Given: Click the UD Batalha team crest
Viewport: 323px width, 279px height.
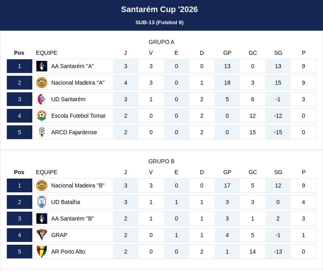Looking at the screenshot, I should 42,202.
